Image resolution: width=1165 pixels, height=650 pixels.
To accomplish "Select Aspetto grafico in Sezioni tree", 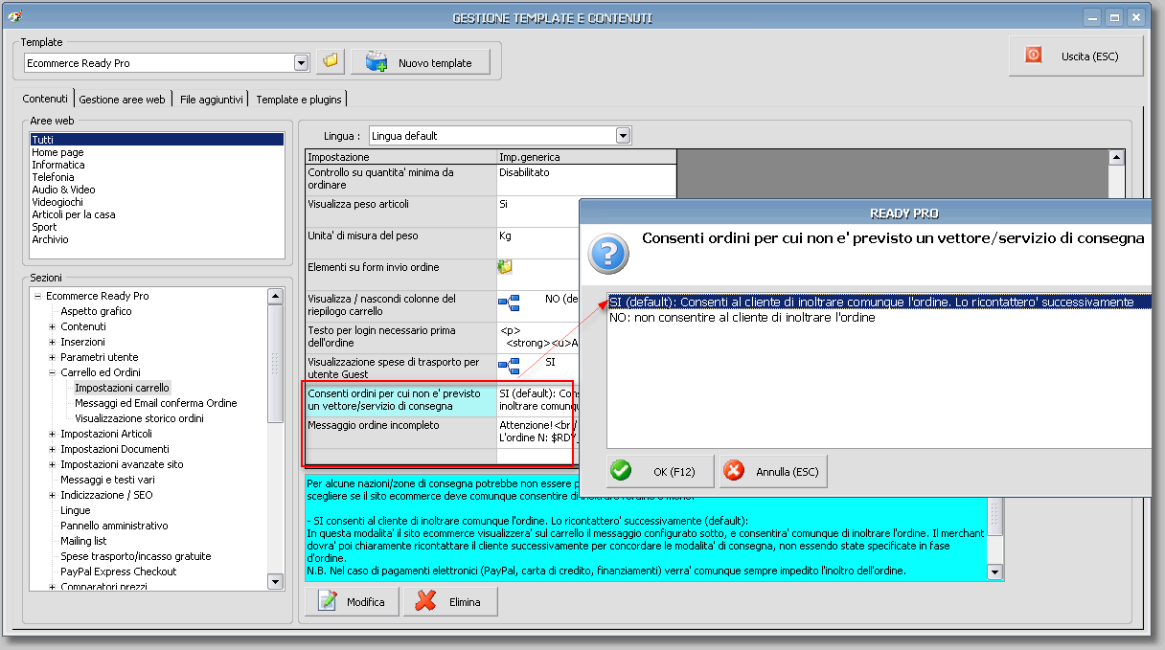I will 96,311.
